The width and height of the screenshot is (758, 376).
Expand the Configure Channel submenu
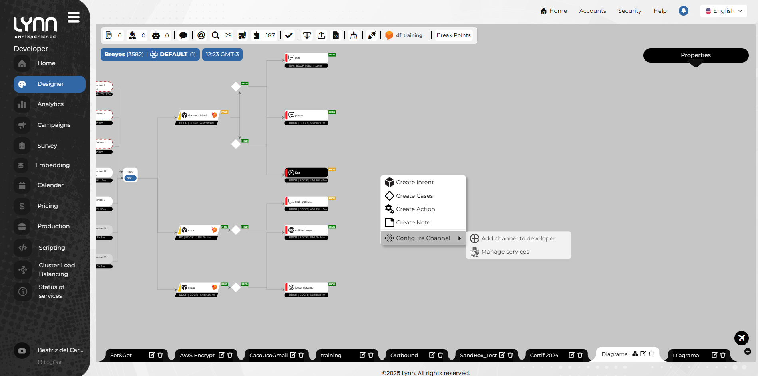coord(423,238)
